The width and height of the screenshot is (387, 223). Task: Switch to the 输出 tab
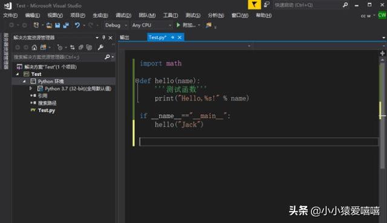tap(125, 37)
